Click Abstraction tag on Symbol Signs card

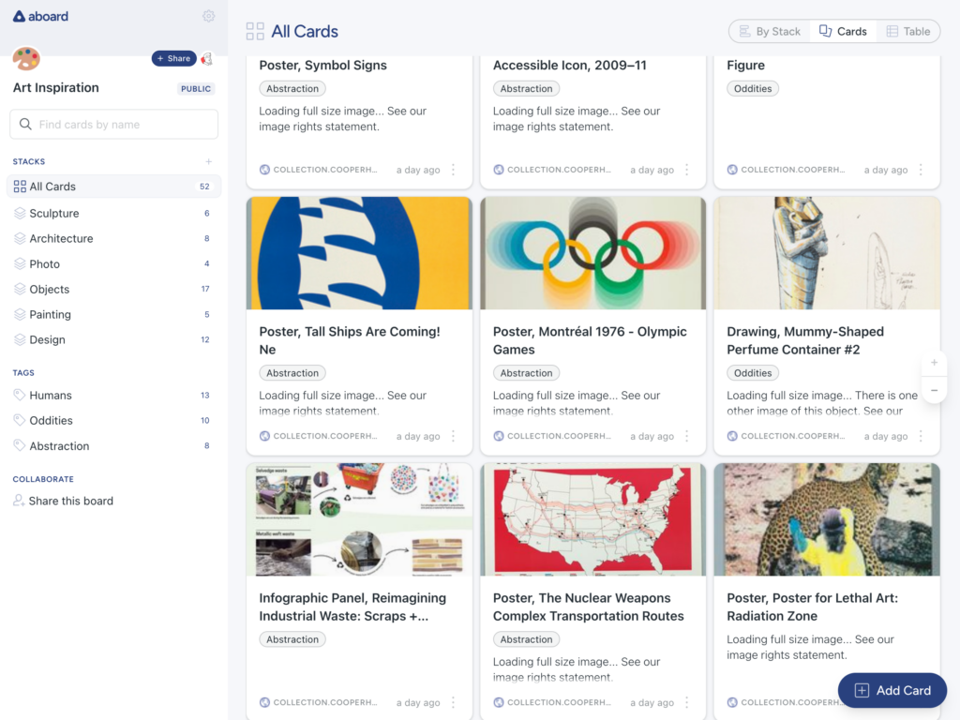point(292,89)
